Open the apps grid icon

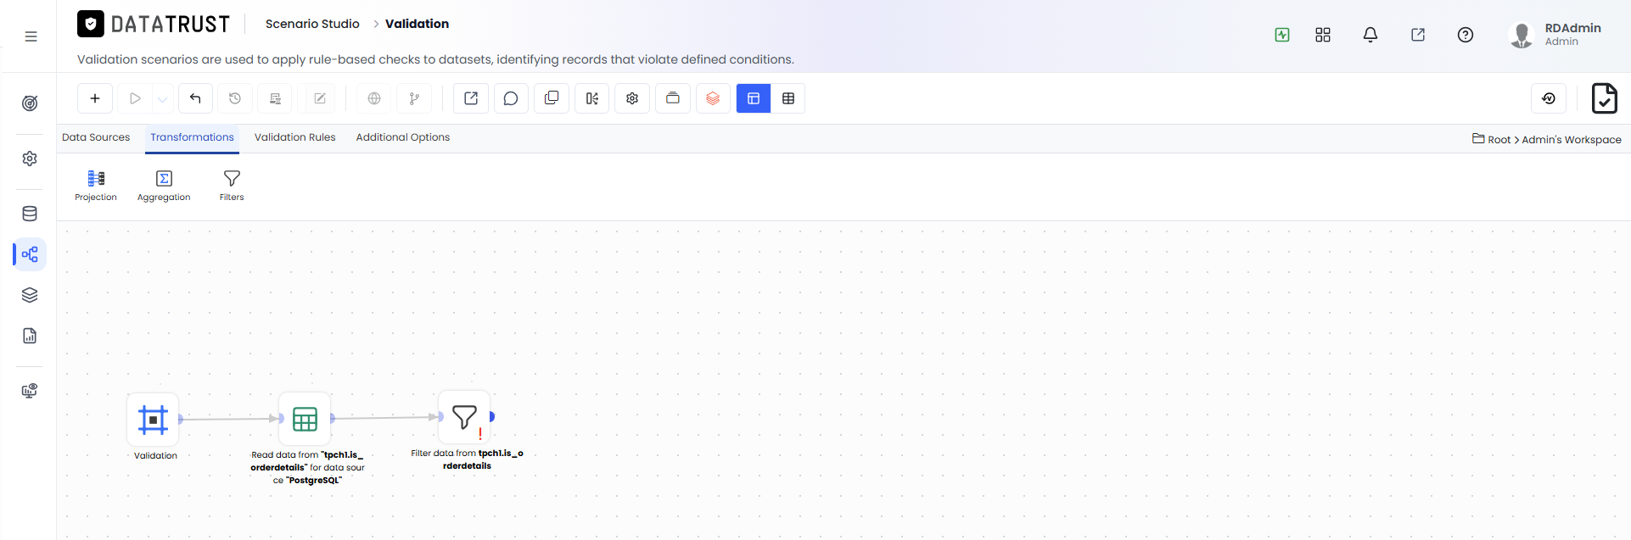pyautogui.click(x=1323, y=35)
